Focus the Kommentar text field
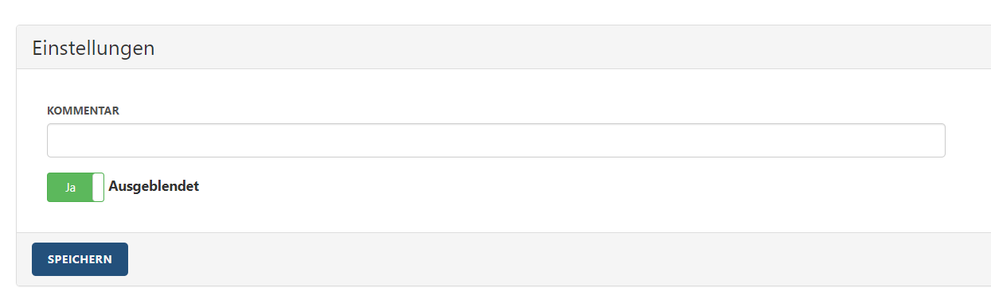This screenshot has height=307, width=991. (x=496, y=140)
